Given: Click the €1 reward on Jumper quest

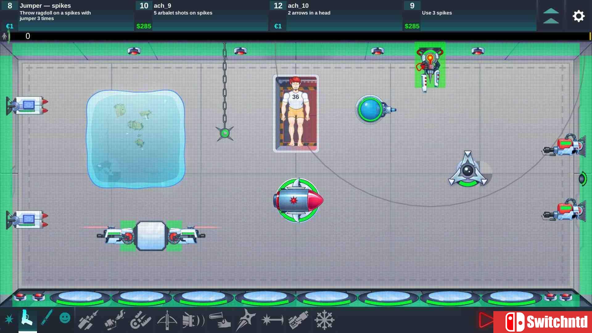Looking at the screenshot, I should pos(10,26).
